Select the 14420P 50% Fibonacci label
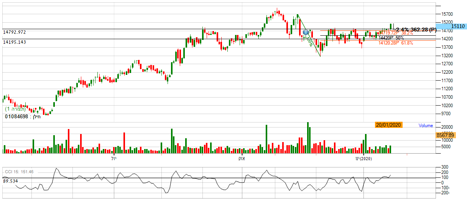Viewport: 467px width, 202px height. [391, 38]
